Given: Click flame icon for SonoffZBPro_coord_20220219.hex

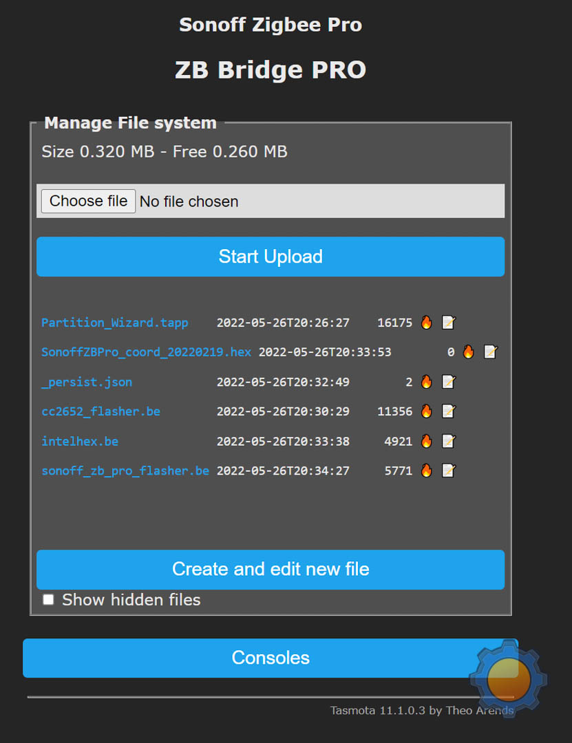Looking at the screenshot, I should (x=468, y=352).
